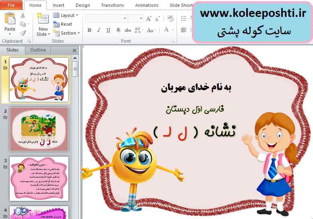Image resolution: width=313 pixels, height=219 pixels.
Task: Click the Font Color icon
Action: tap(166, 30)
